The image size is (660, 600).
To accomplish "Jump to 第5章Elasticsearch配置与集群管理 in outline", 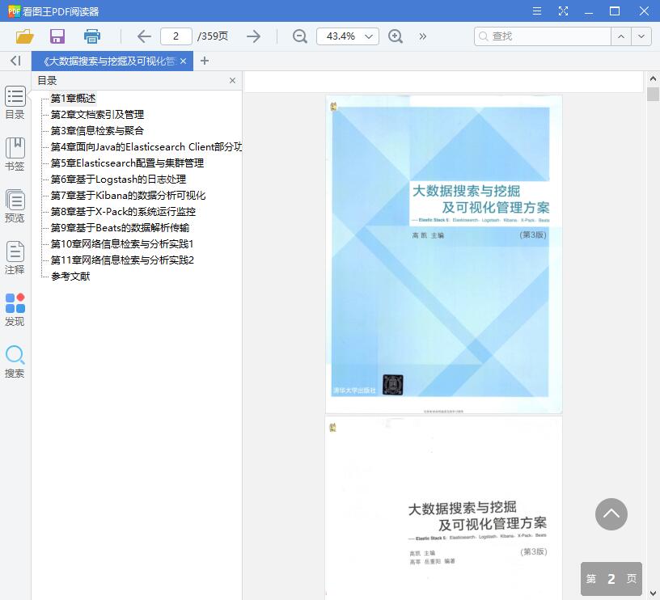I will (x=127, y=163).
